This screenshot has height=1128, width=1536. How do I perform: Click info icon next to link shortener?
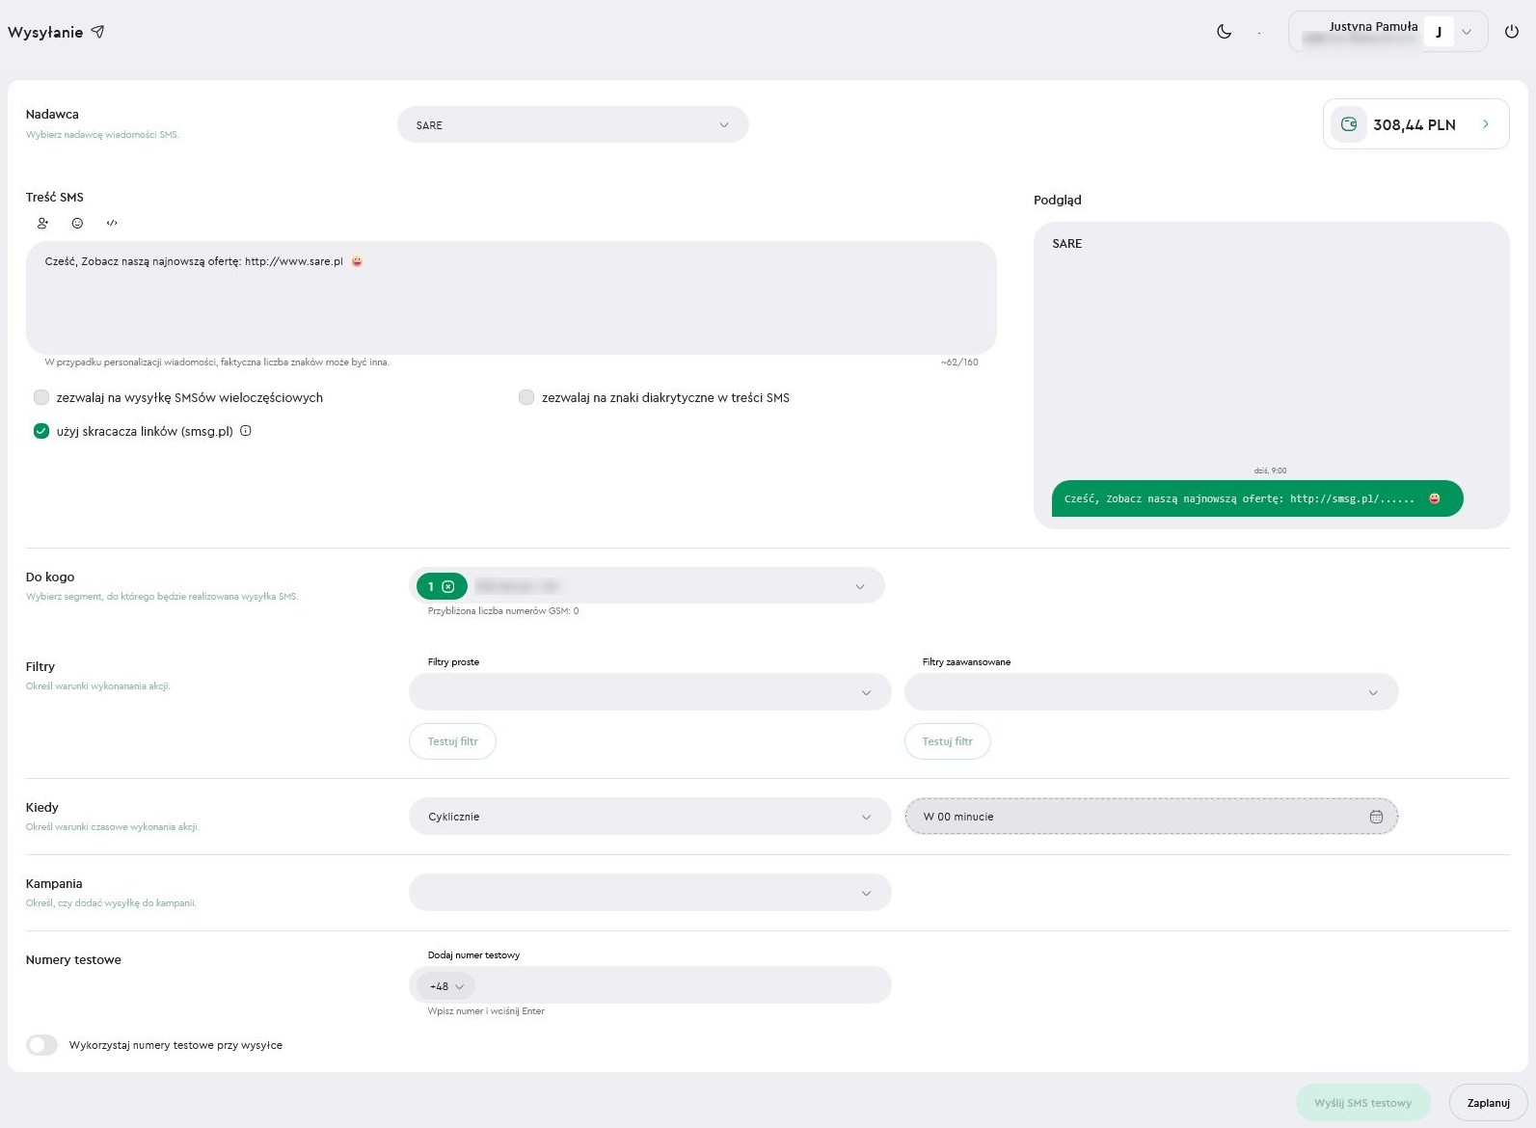[246, 431]
